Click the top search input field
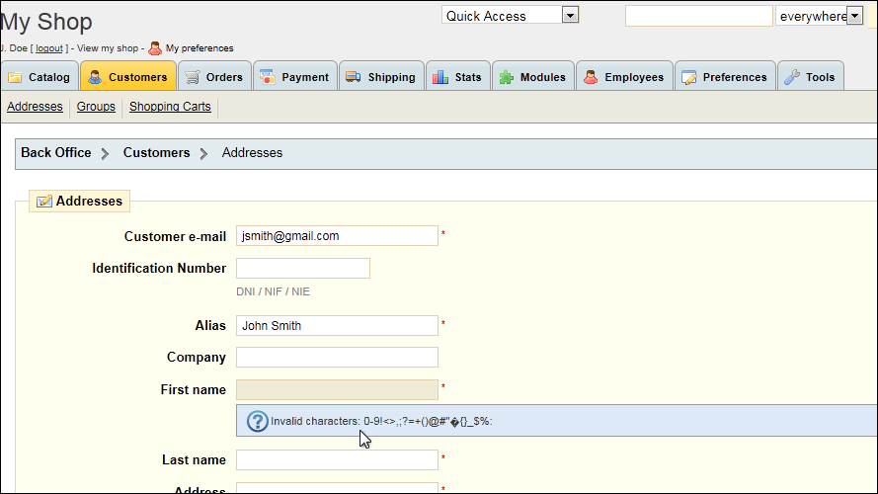Image resolution: width=878 pixels, height=494 pixels. click(x=699, y=16)
